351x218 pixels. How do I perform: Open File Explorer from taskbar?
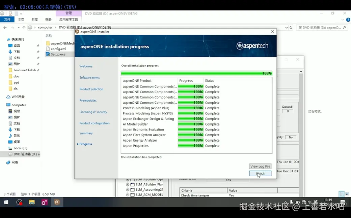coord(32,203)
